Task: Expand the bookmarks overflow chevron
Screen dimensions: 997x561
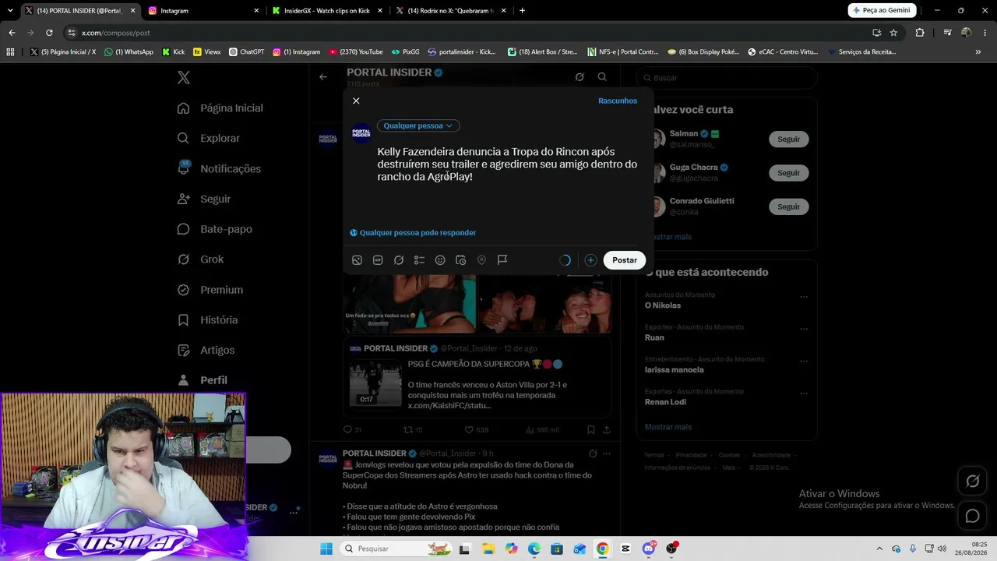Action: coord(978,52)
